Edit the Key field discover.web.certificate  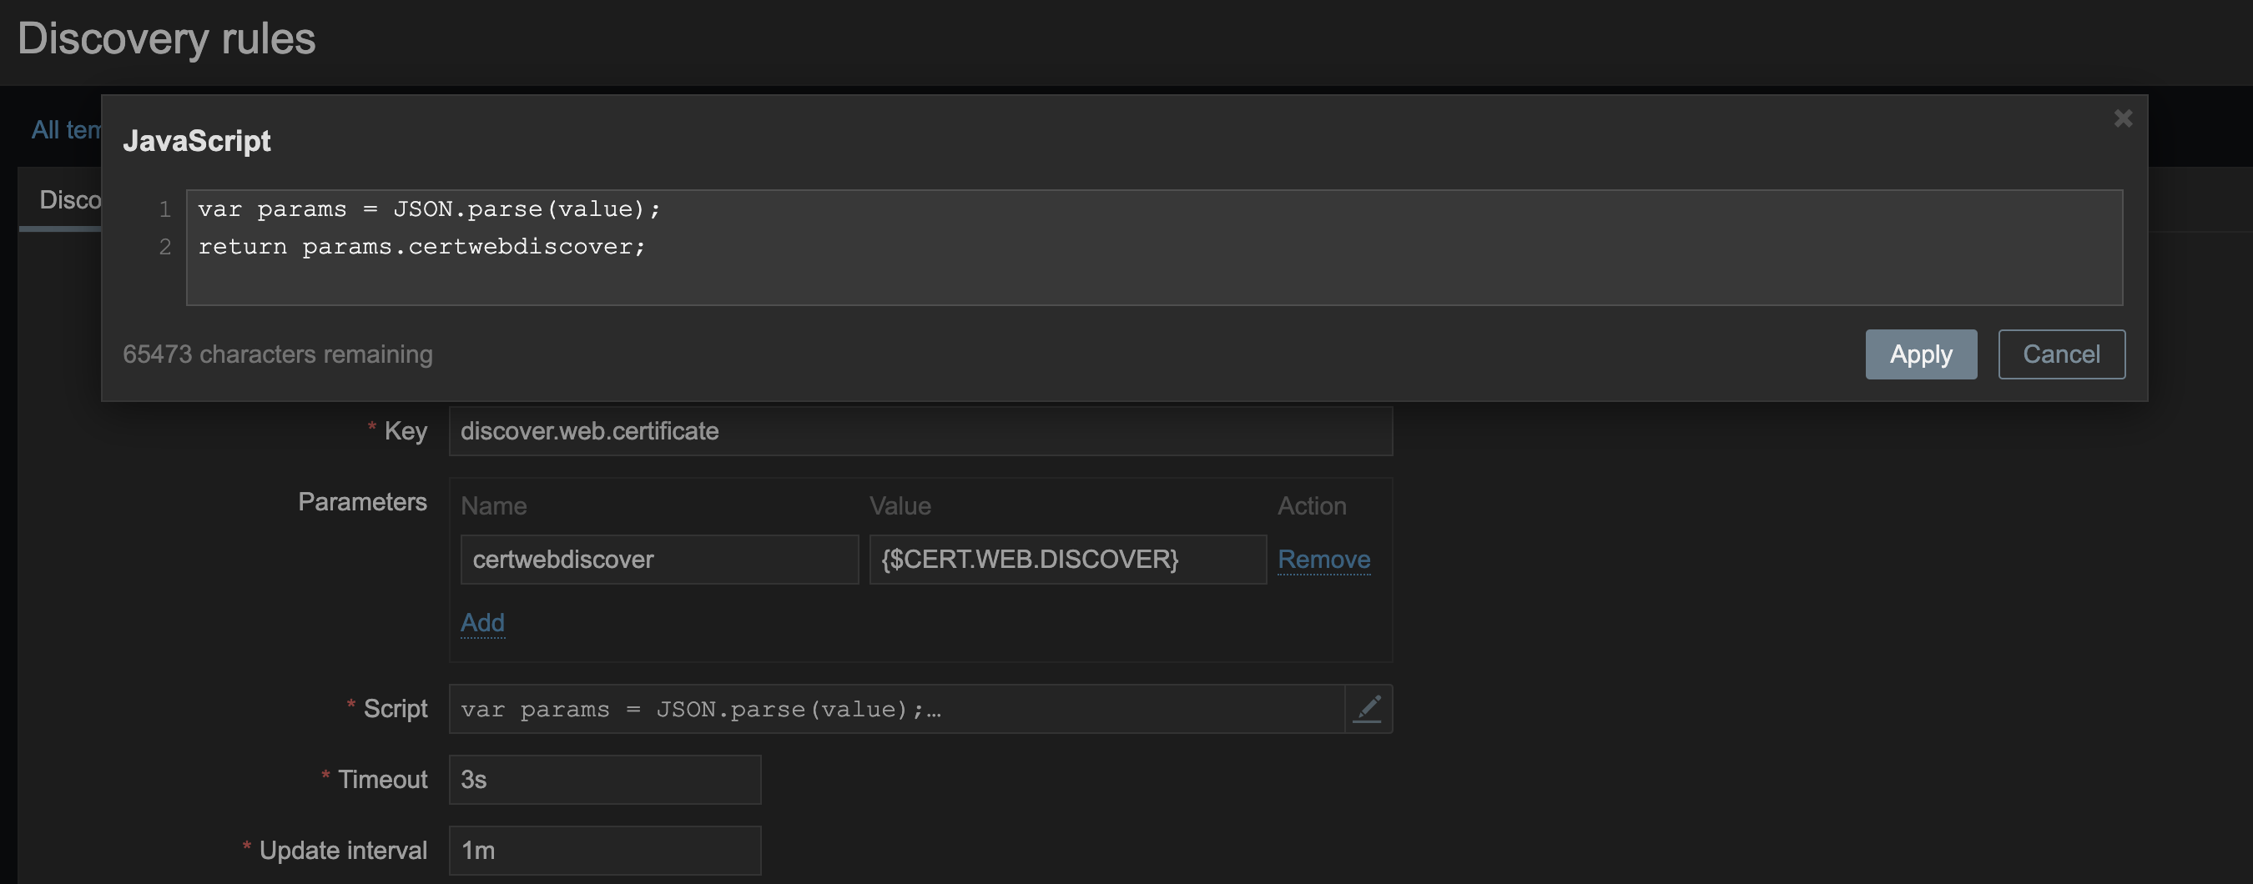[920, 431]
